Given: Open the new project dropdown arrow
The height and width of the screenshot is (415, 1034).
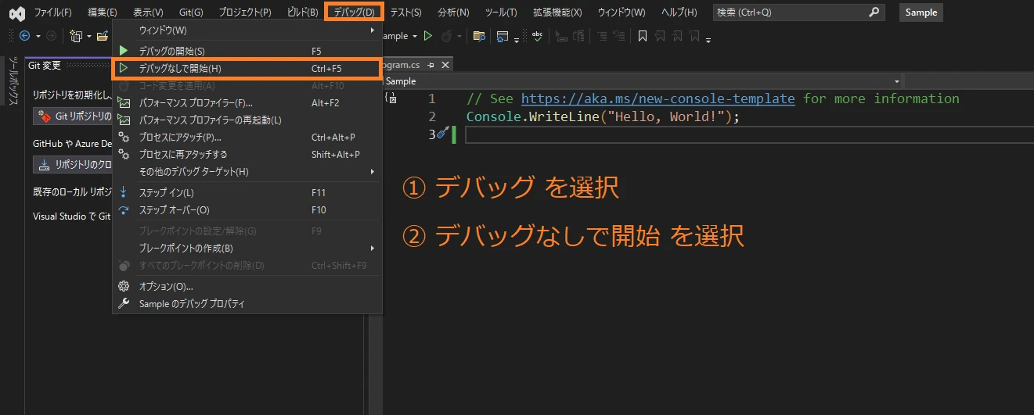Looking at the screenshot, I should click(x=89, y=36).
